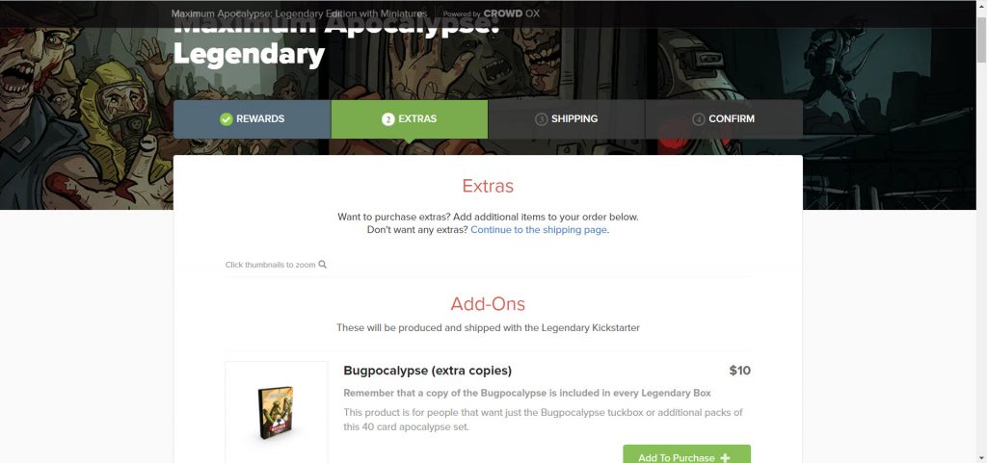Select the Extras tab
987x463 pixels.
[409, 118]
